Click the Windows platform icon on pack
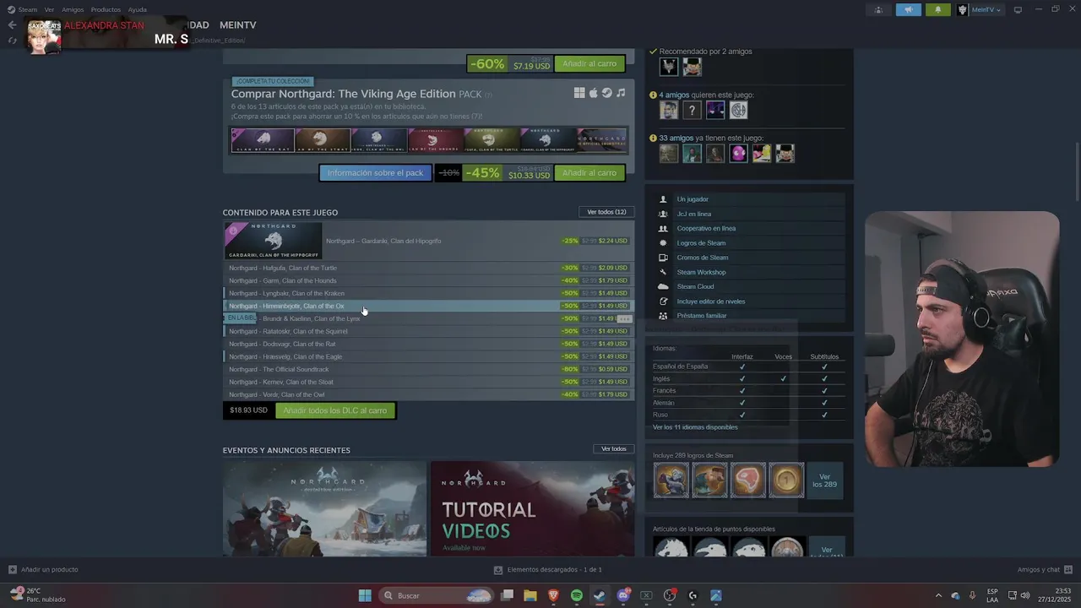Viewport: 1081px width, 608px height. click(x=579, y=93)
